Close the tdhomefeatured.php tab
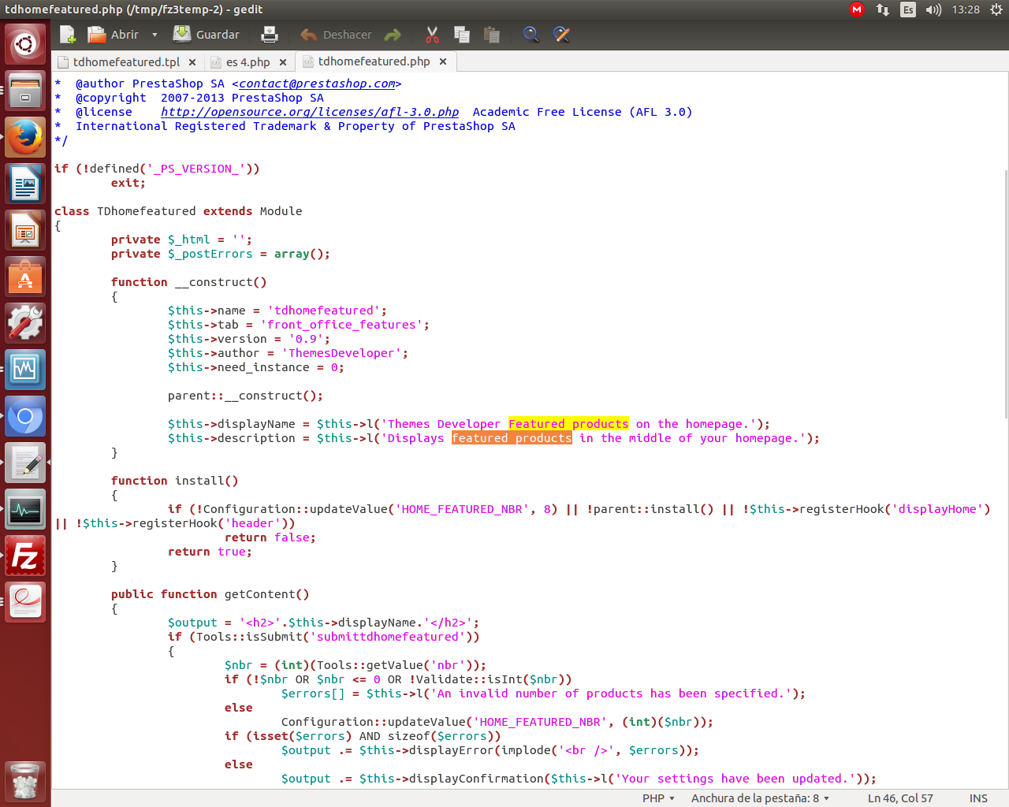 tap(443, 61)
